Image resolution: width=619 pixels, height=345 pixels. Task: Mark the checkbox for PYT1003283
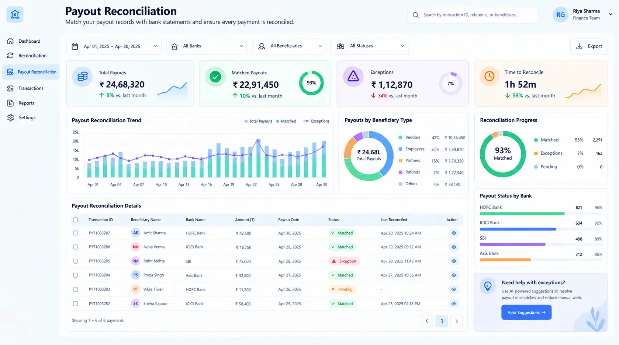pos(76,289)
